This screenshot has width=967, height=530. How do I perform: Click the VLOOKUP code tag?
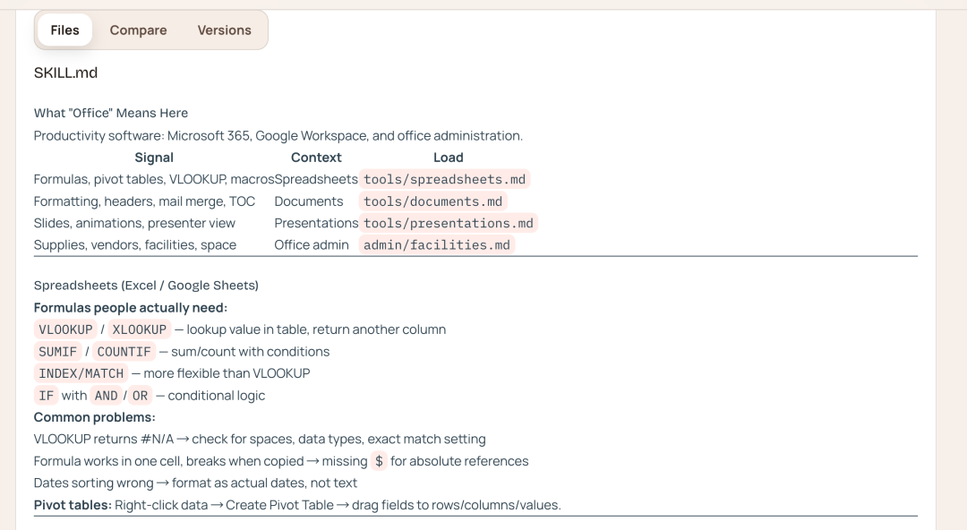coord(65,329)
